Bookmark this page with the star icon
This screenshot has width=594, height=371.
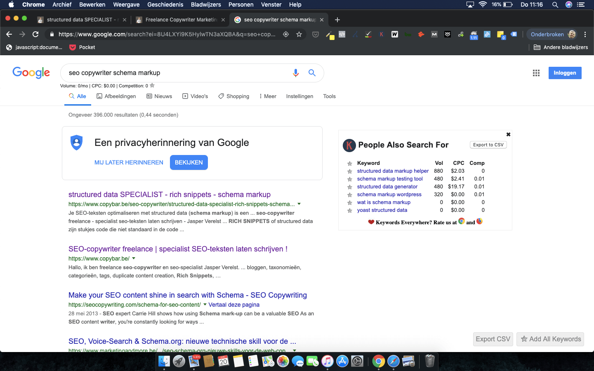click(x=299, y=34)
